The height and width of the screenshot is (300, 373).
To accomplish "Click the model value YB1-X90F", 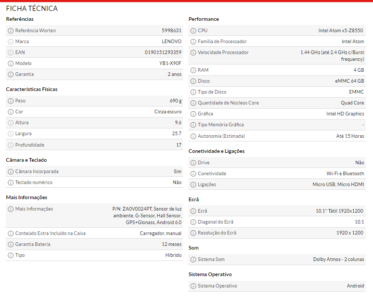I will point(170,63).
